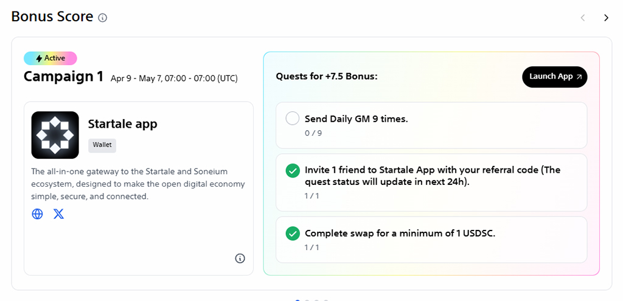Open the Send Daily GM 9 times quest

click(356, 119)
